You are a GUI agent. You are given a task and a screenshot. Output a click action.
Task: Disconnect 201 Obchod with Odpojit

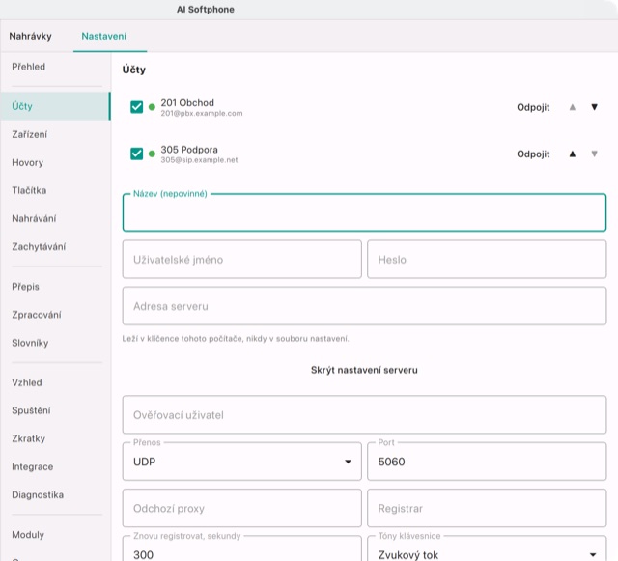(533, 107)
